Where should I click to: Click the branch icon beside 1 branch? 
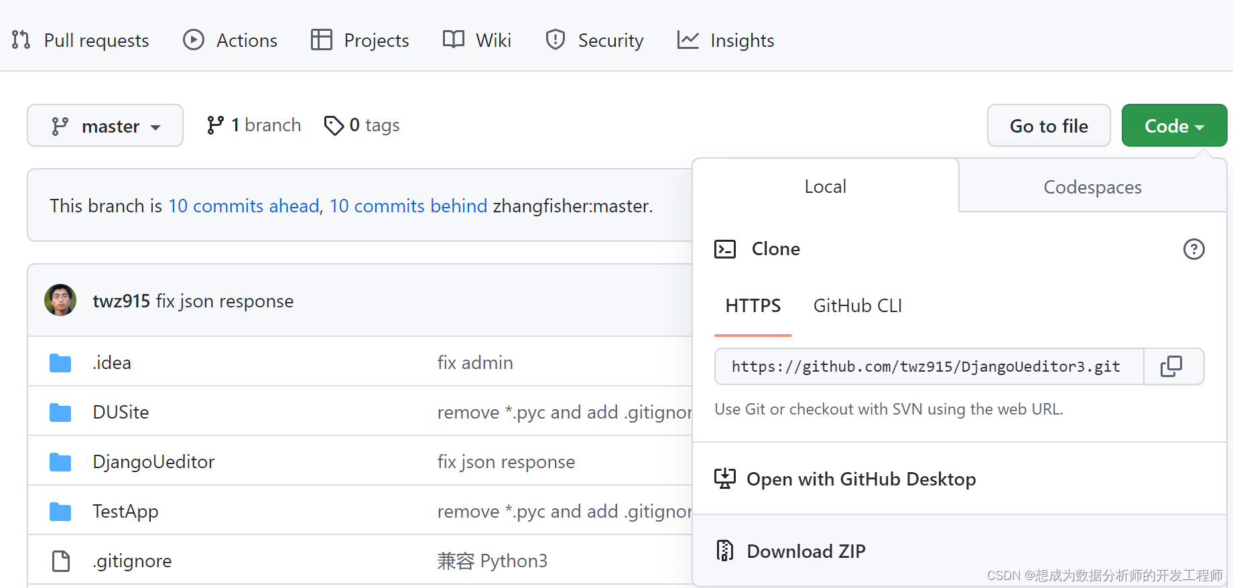pos(215,125)
